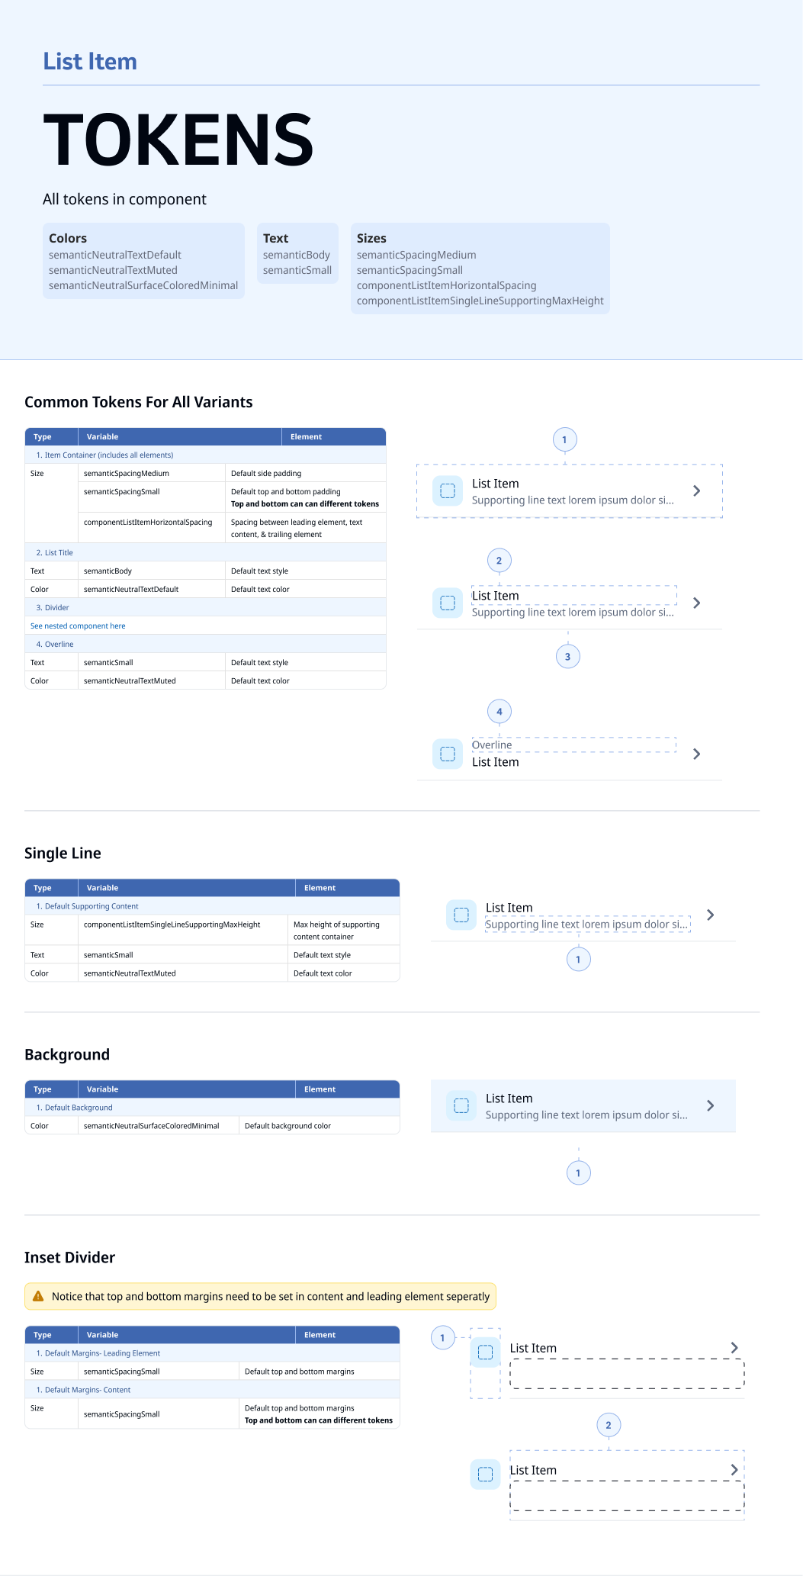This screenshot has width=803, height=1576.
Task: Click the large TOKENS title
Action: [178, 139]
